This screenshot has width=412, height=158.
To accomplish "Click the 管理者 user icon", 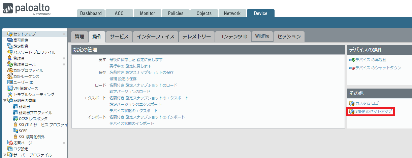I will coord(10,58).
